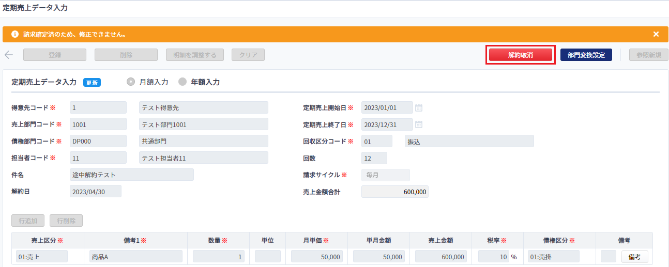Image resolution: width=669 pixels, height=267 pixels.
Task: Click 共通部門 name field
Action: (204, 141)
